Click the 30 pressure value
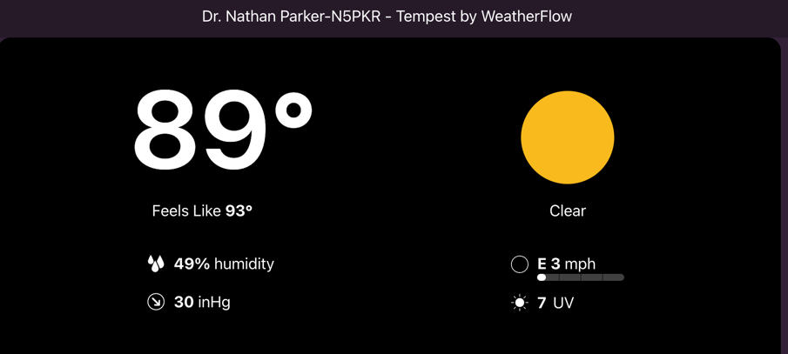788x354 pixels. tap(184, 303)
